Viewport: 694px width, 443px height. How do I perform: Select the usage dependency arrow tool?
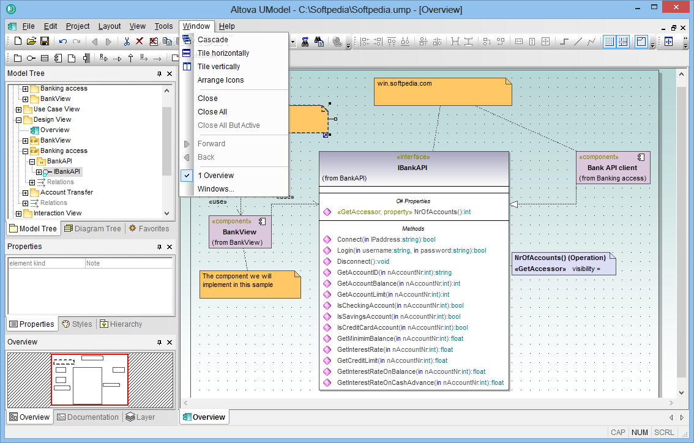point(144,58)
